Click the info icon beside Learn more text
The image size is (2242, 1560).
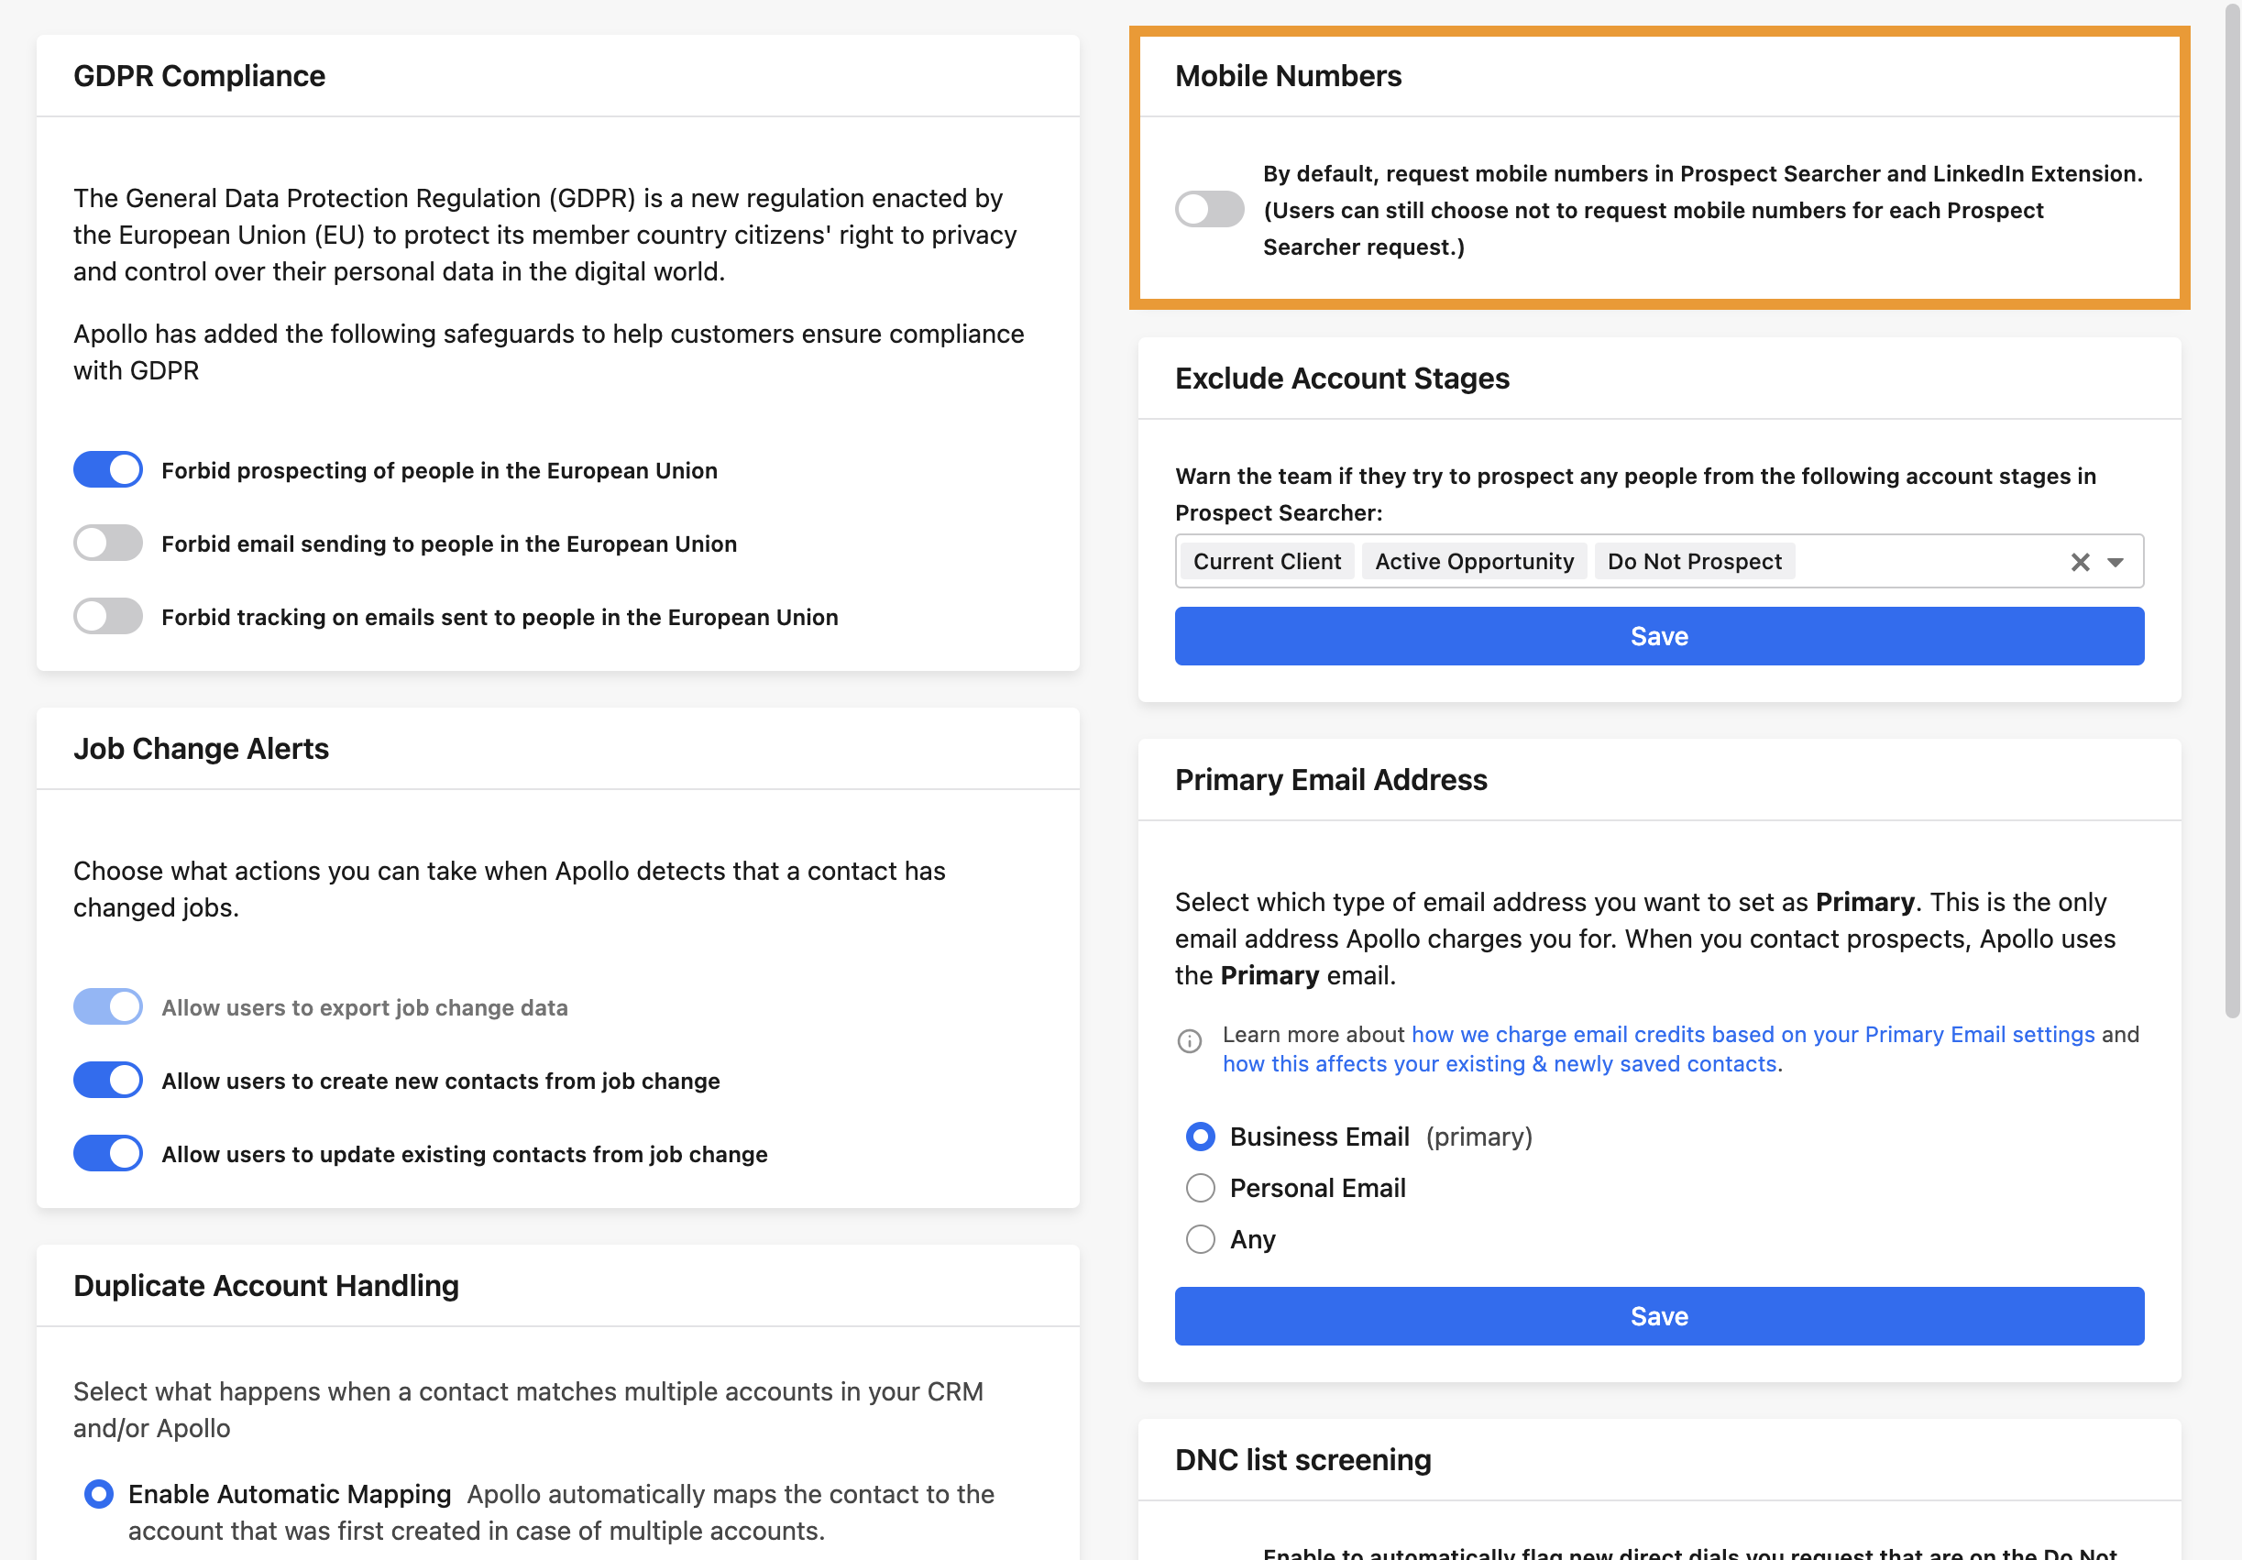[1189, 1040]
